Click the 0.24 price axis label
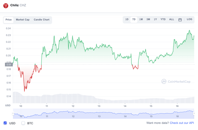The image size is (198, 130). pos(8,28)
